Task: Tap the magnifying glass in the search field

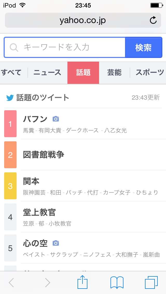Action: 13,47
